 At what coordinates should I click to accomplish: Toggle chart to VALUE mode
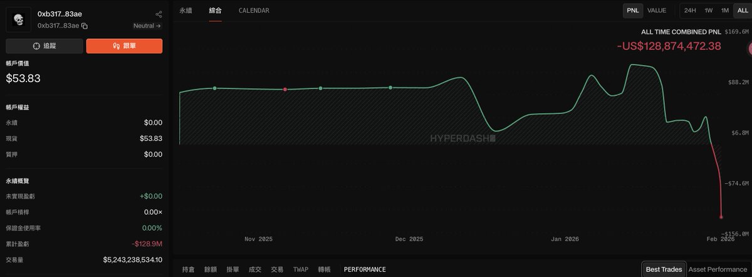[x=657, y=11]
